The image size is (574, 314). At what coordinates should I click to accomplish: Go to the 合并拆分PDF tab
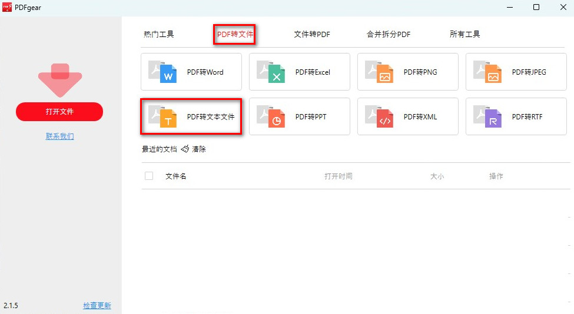389,34
